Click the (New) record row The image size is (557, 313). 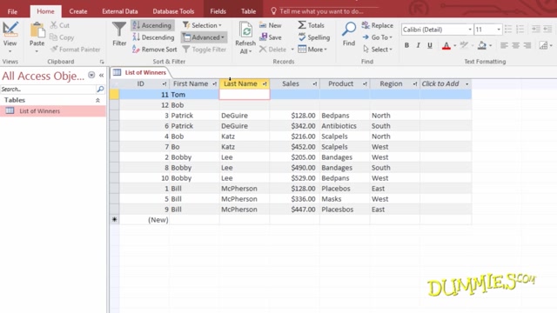click(291, 220)
